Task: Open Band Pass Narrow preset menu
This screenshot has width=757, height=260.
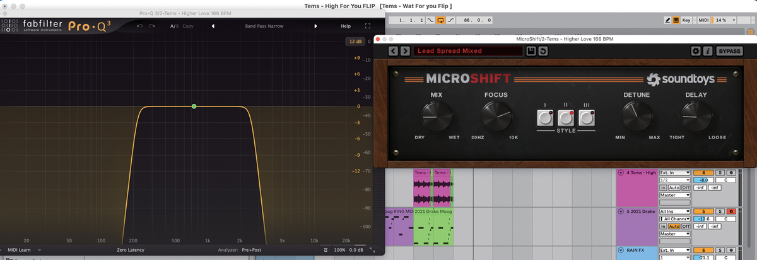Action: 264,26
